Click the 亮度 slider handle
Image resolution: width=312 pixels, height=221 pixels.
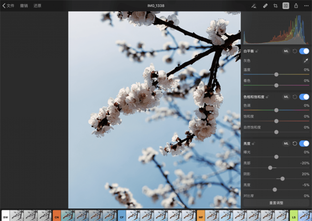click(x=275, y=189)
